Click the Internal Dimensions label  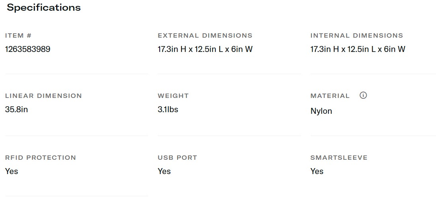(x=357, y=36)
